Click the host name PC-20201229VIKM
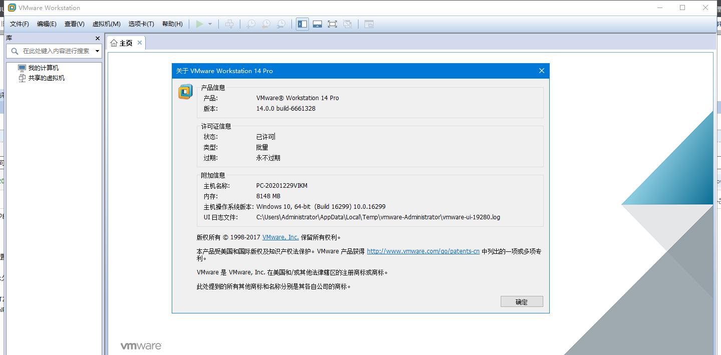The width and height of the screenshot is (721, 355). coord(282,186)
